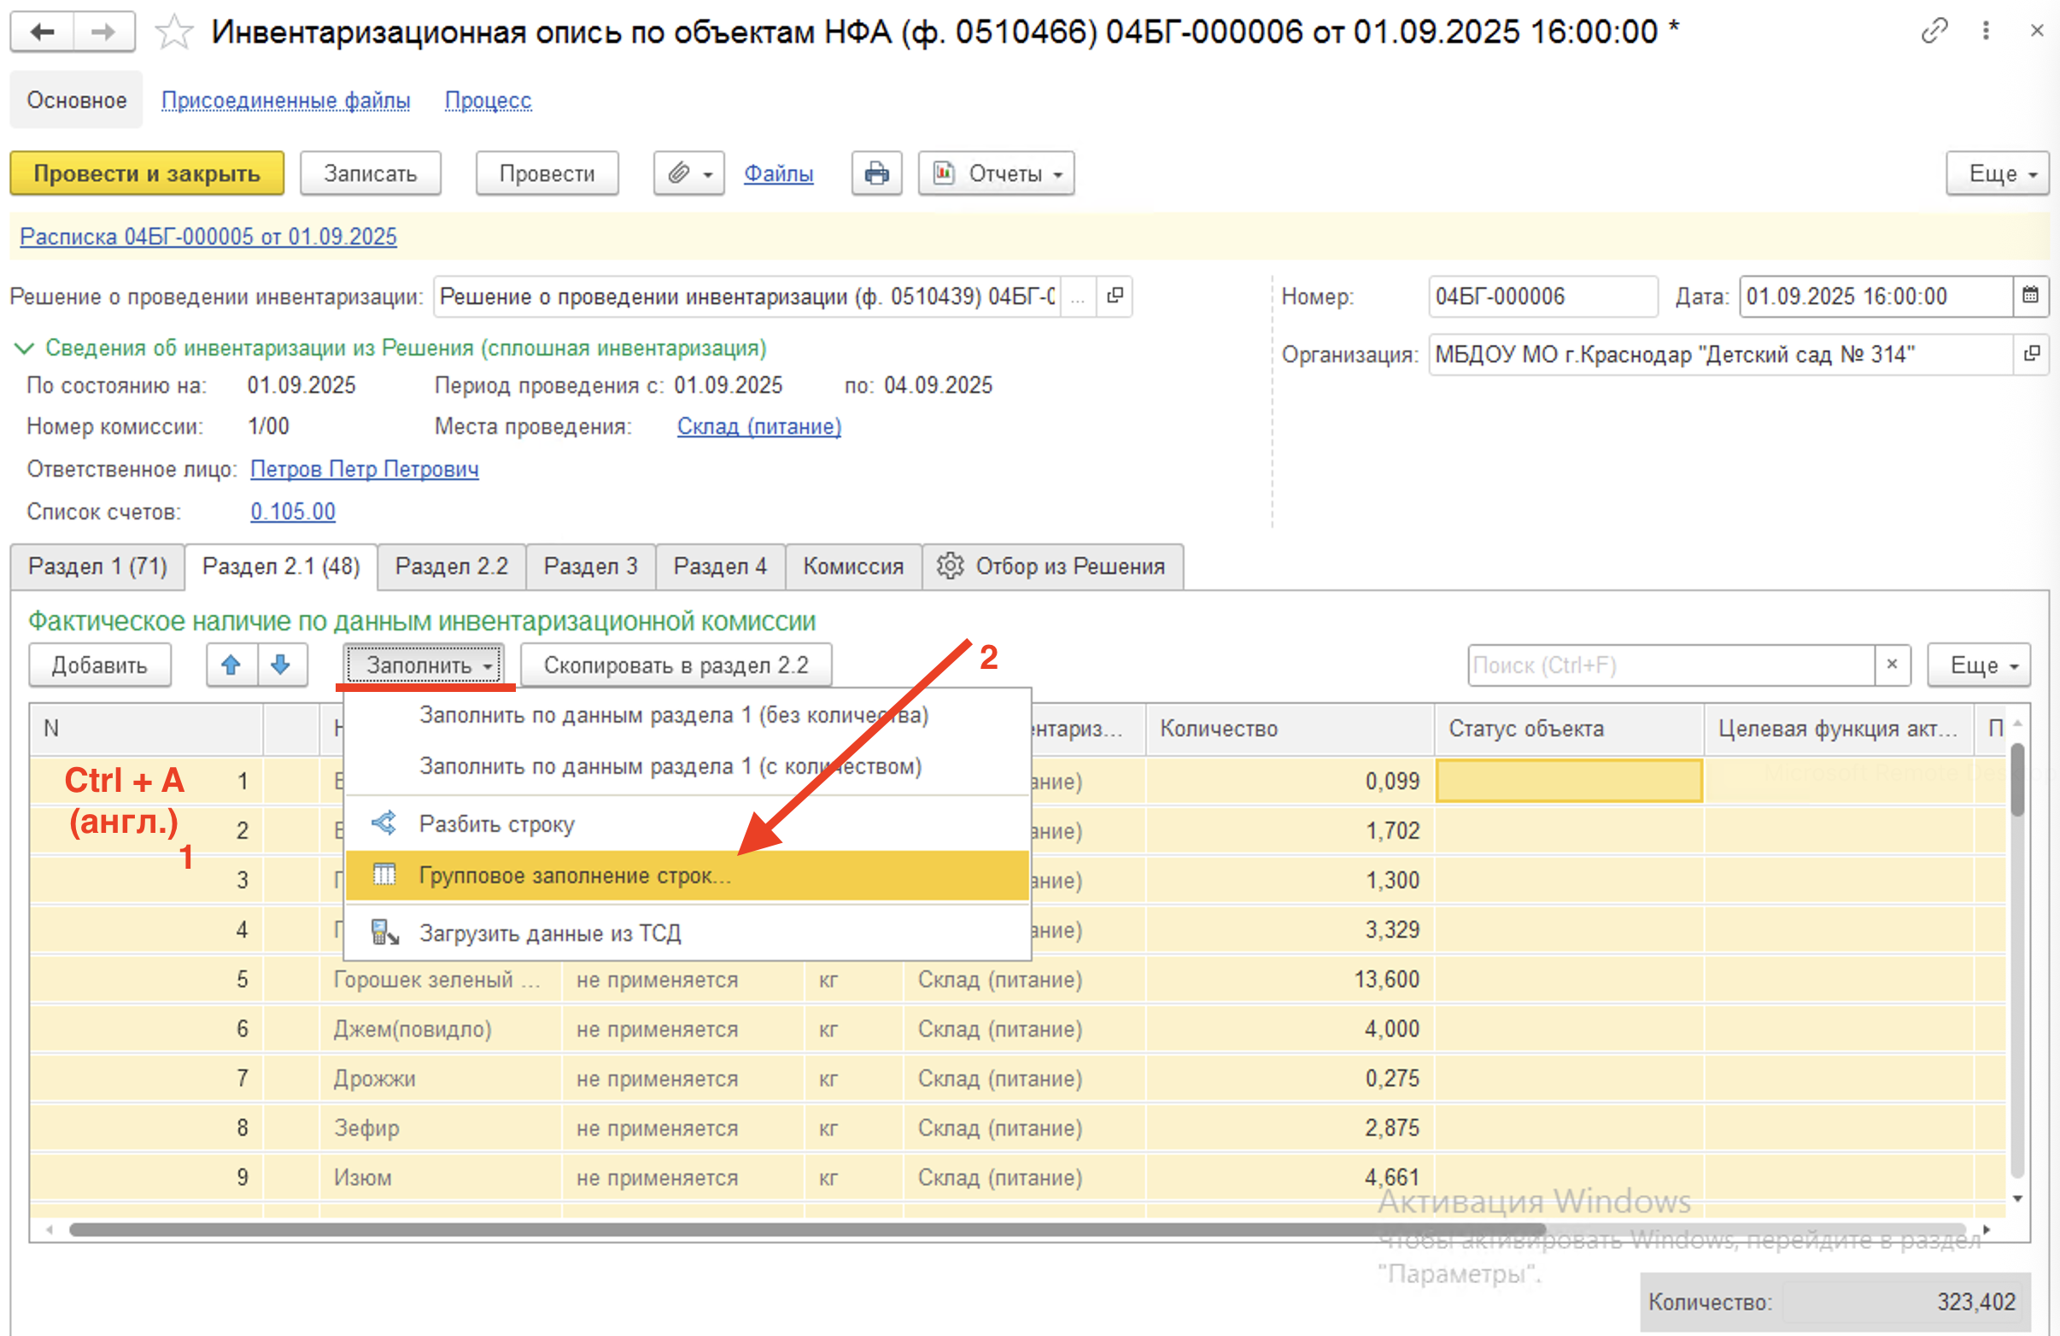The width and height of the screenshot is (2060, 1336).
Task: Click the printer icon button
Action: pyautogui.click(x=876, y=173)
